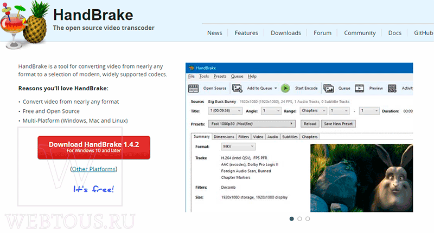
Task: Open the Presets menu
Action: tap(220, 76)
